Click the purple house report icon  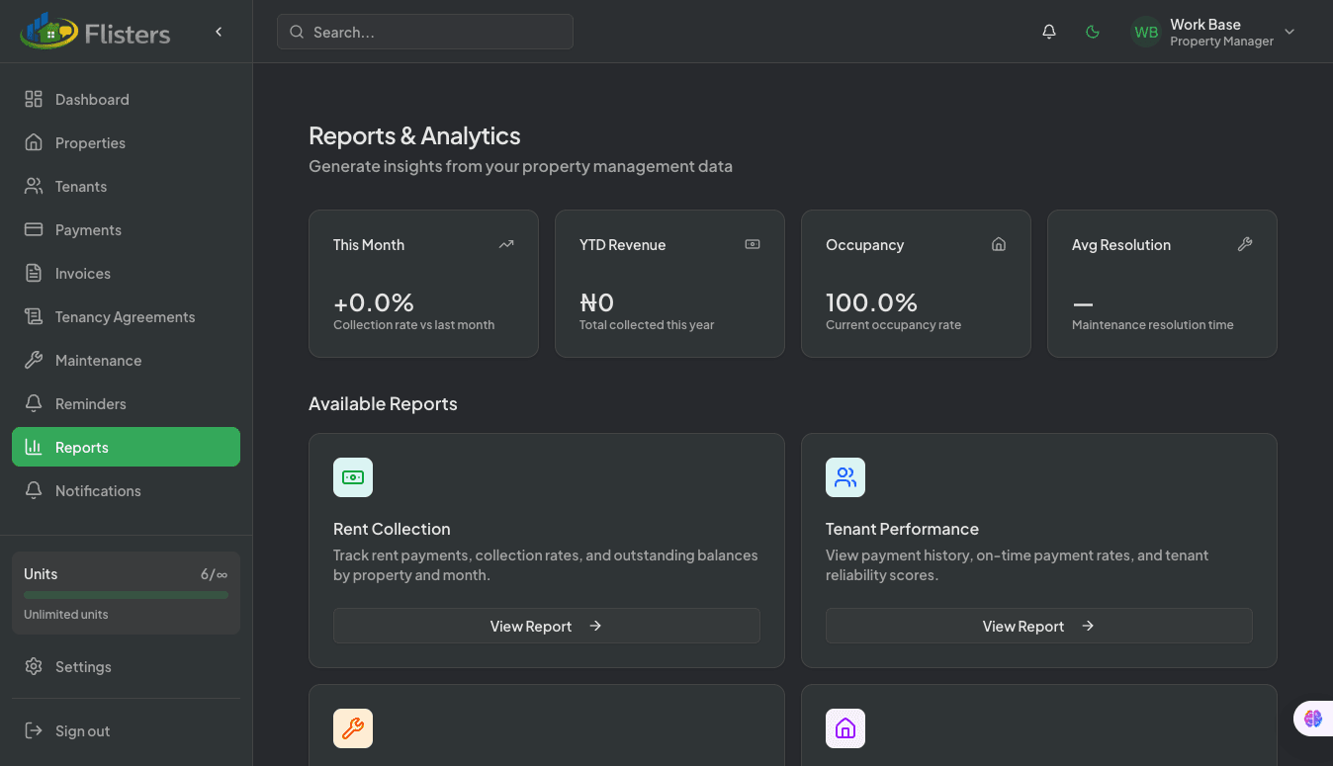tap(845, 728)
